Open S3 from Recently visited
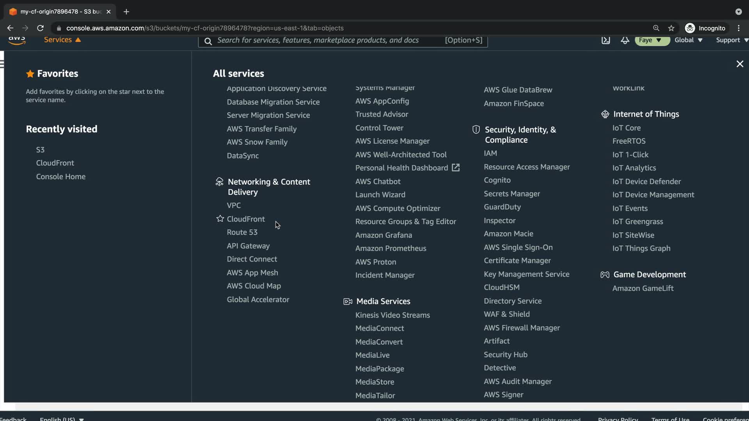 point(40,150)
